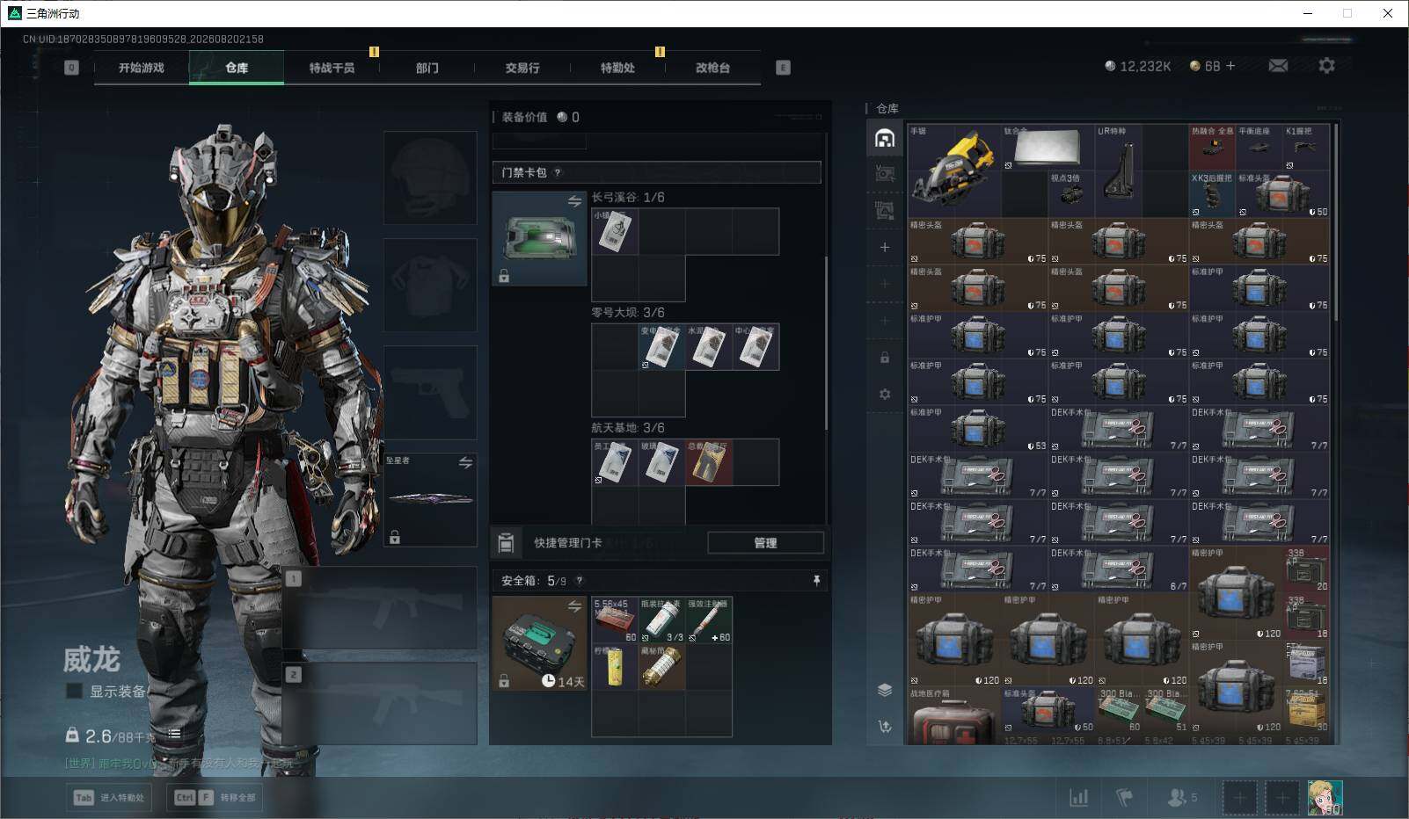Select the 钛合金 titanium plate item

point(1048,148)
